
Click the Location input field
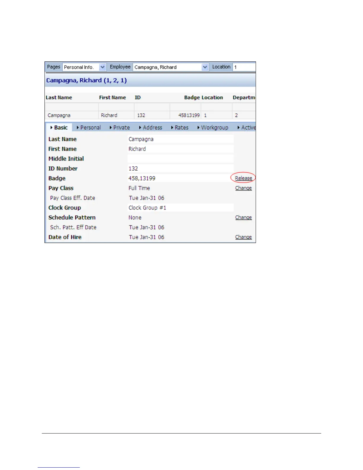244,67
